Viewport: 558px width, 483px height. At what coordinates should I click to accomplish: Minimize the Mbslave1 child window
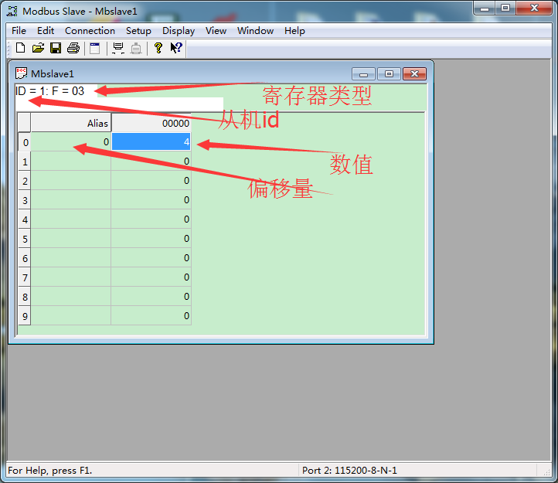coord(363,74)
